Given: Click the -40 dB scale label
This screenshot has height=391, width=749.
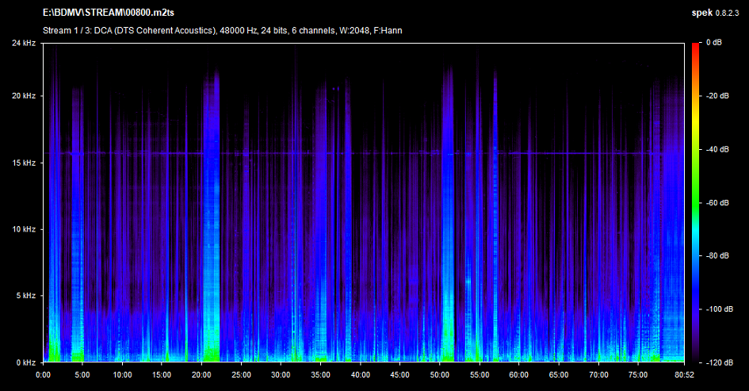Looking at the screenshot, I should pyautogui.click(x=717, y=149).
